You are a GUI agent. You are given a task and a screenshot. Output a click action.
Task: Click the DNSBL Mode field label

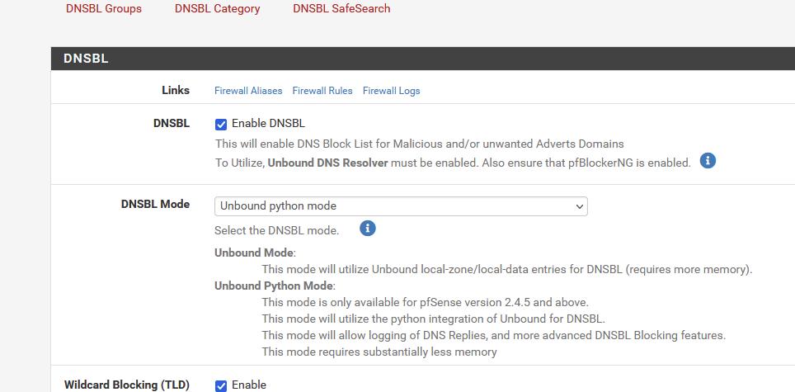pyautogui.click(x=155, y=204)
